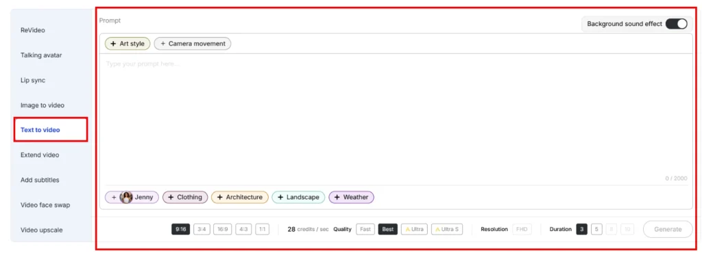Image resolution: width=702 pixels, height=253 pixels.
Task: Open the Video upscale tool
Action: (42, 230)
